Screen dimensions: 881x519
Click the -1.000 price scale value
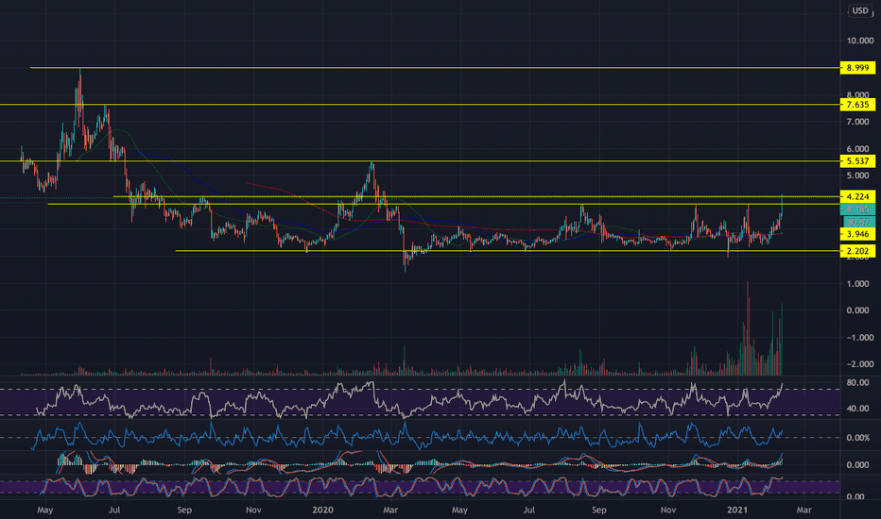click(859, 337)
